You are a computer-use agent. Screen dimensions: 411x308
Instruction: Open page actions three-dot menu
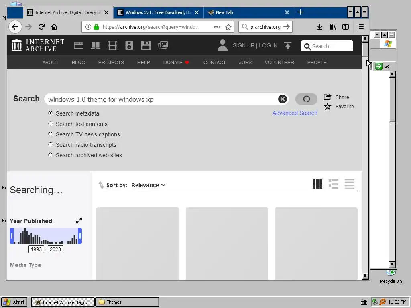(x=217, y=27)
